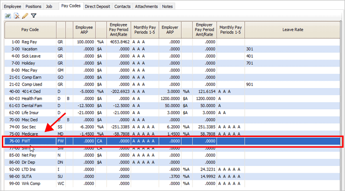Select the 1-00 Reg Pay row

click(30, 42)
